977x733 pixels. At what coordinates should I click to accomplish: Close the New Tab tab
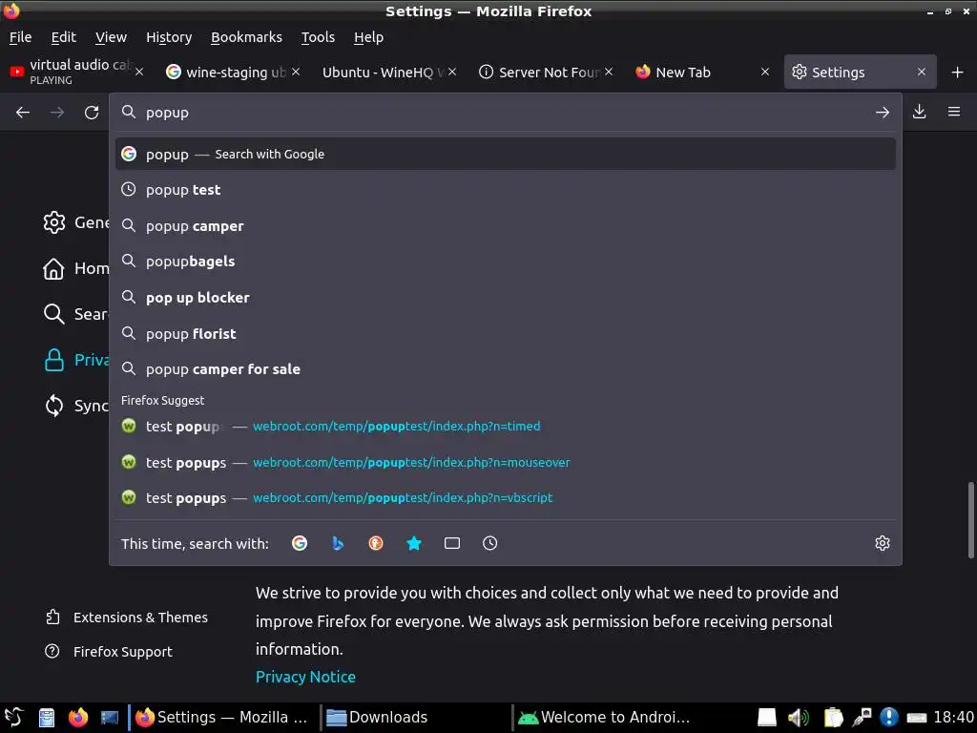[765, 73]
